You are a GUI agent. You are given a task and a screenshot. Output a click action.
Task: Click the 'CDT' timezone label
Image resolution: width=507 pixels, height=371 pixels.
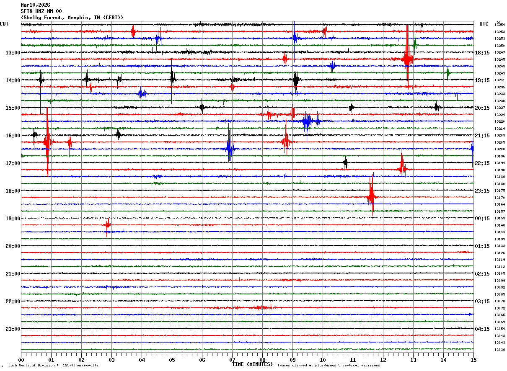[x=4, y=24]
